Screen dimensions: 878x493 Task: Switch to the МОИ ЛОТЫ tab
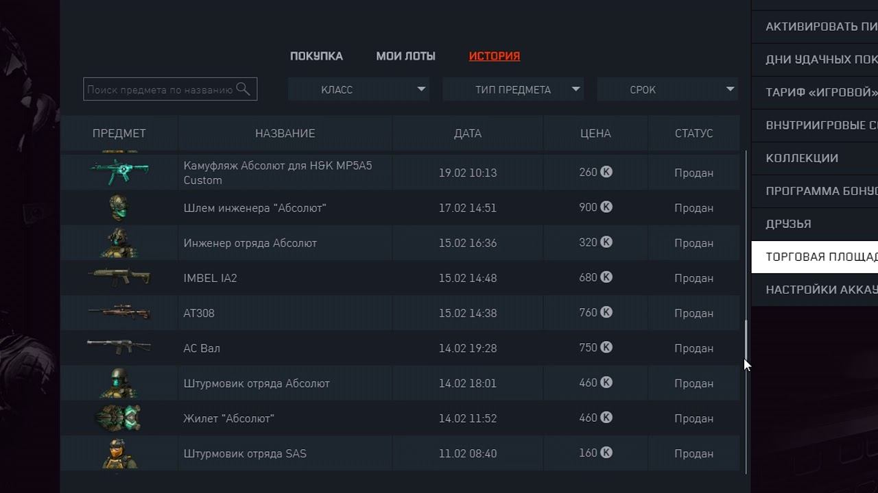coord(405,56)
